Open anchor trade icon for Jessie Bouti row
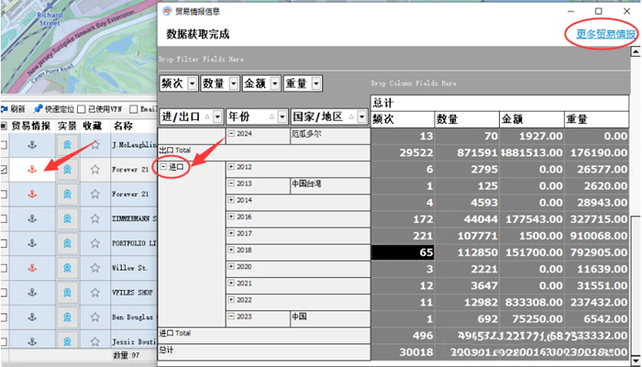Viewport: 642px width, 367px height. (x=32, y=341)
